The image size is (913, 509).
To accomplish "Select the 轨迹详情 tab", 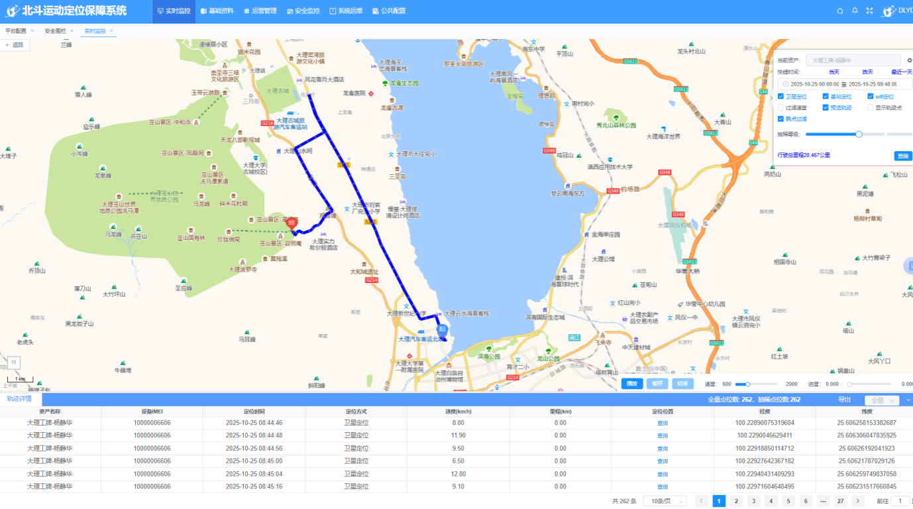I will tap(19, 399).
